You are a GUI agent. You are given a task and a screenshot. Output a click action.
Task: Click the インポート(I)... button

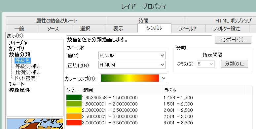[x=233, y=40]
